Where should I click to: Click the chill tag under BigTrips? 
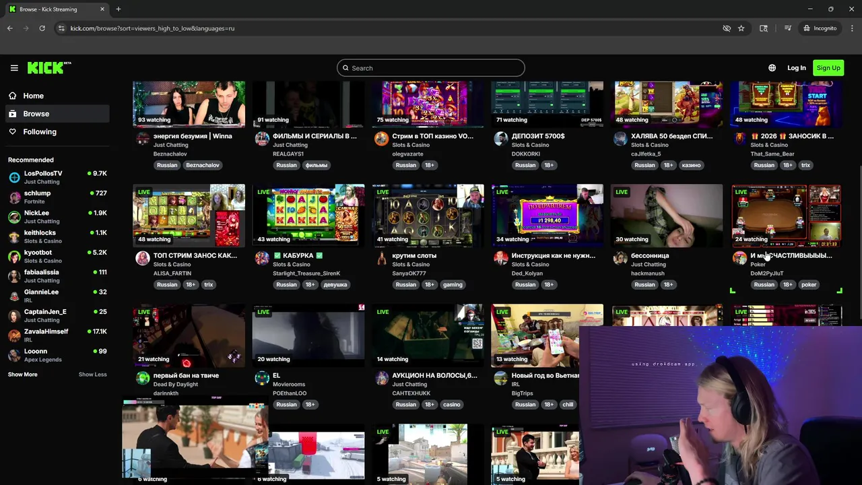click(x=568, y=405)
